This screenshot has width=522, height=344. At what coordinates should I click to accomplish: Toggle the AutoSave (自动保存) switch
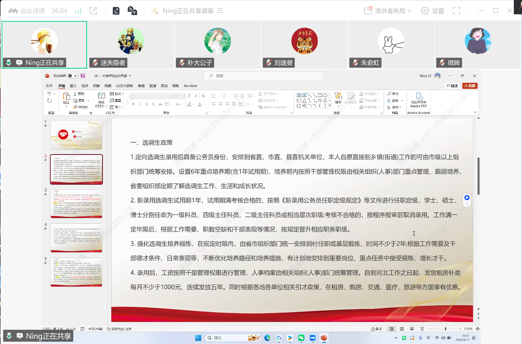tap(72, 76)
